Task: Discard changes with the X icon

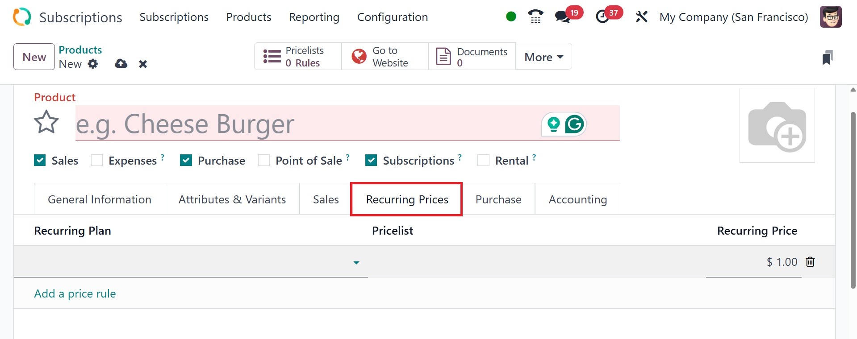Action: [143, 64]
